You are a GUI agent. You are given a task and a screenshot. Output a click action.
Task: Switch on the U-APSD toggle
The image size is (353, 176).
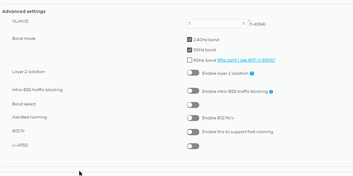tap(193, 146)
